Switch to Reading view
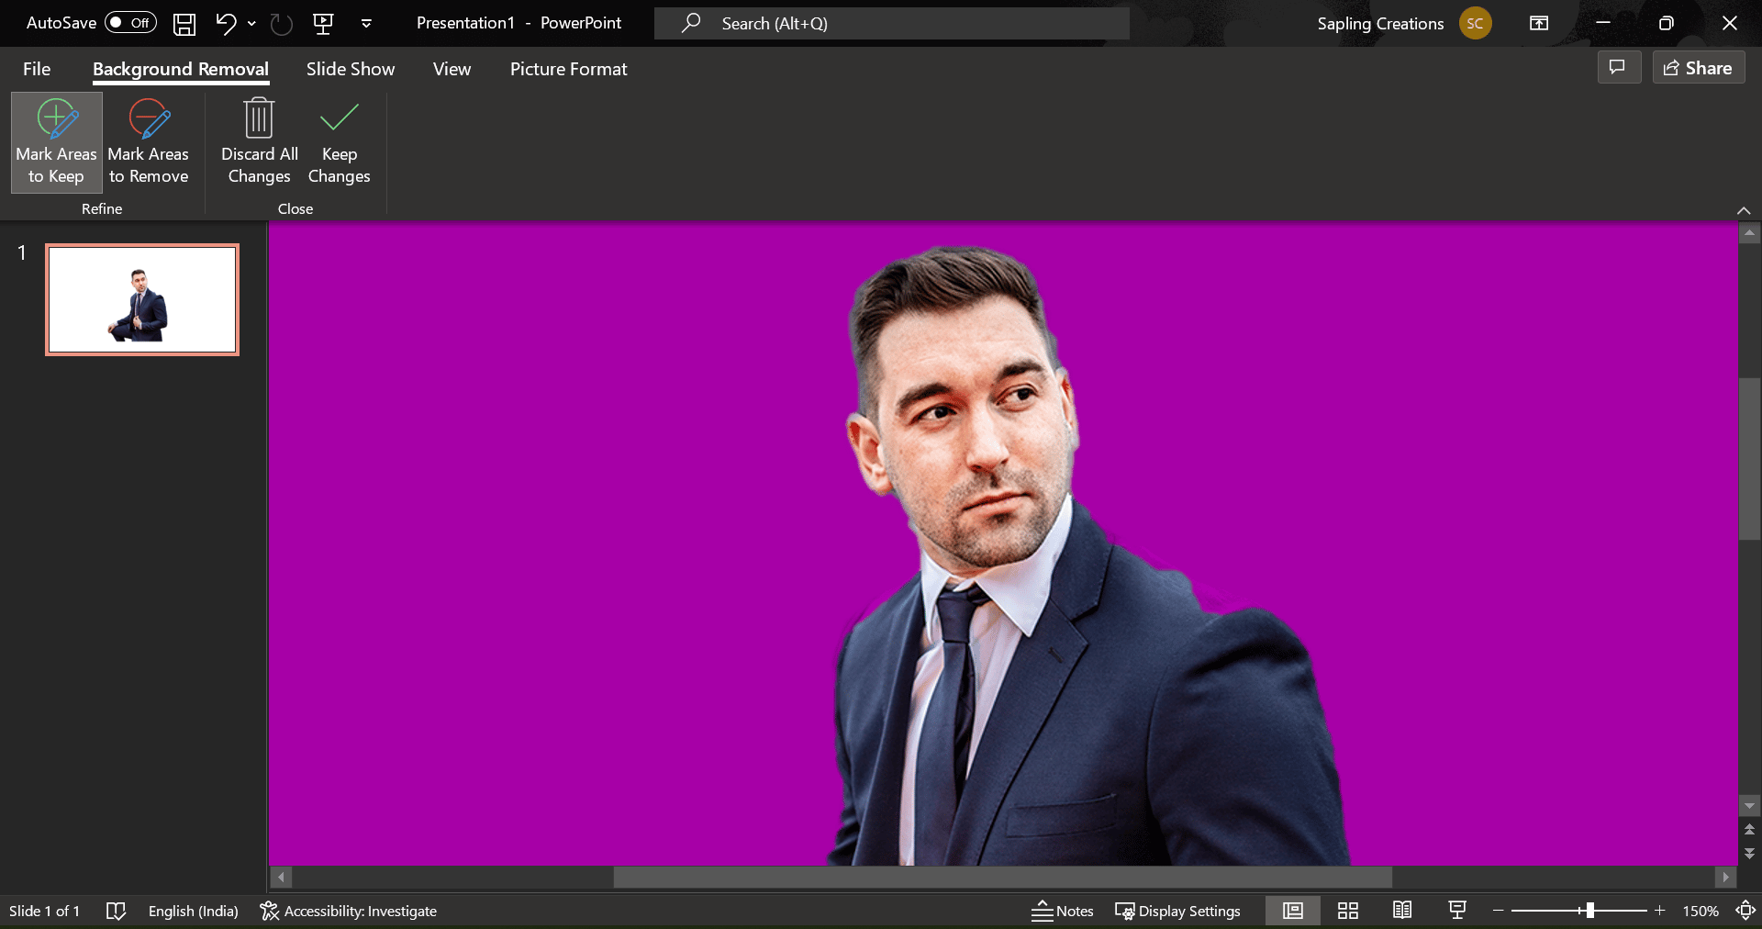This screenshot has height=929, width=1762. [1401, 910]
